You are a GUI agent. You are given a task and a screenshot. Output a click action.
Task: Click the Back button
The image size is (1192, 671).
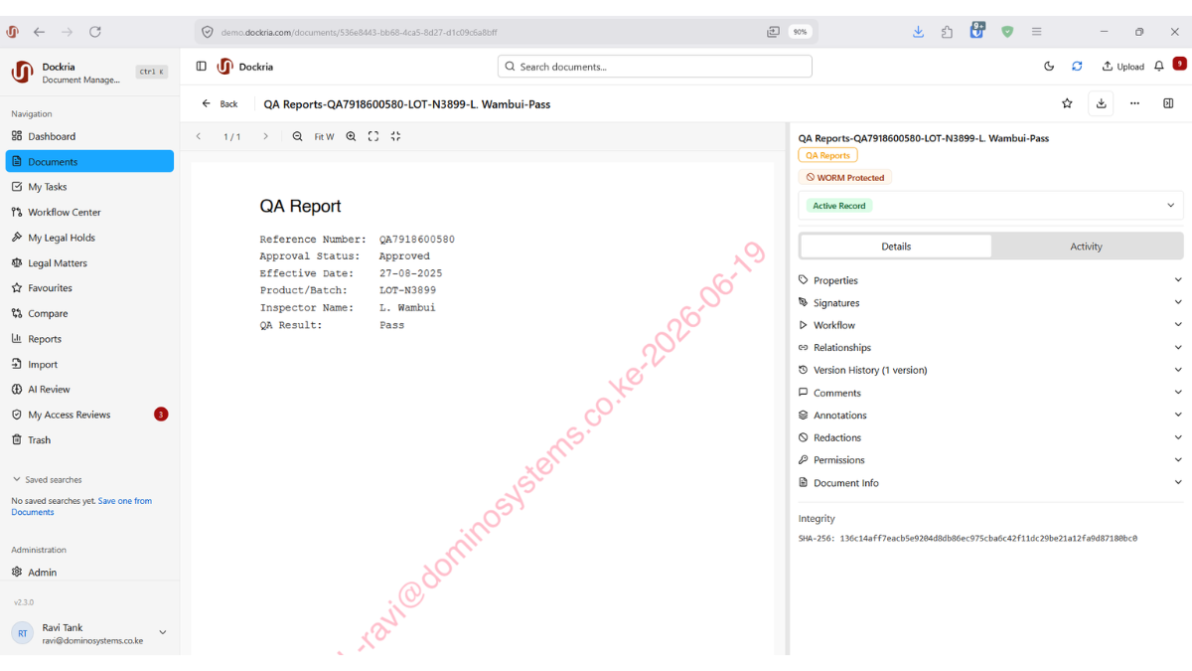tap(220, 103)
